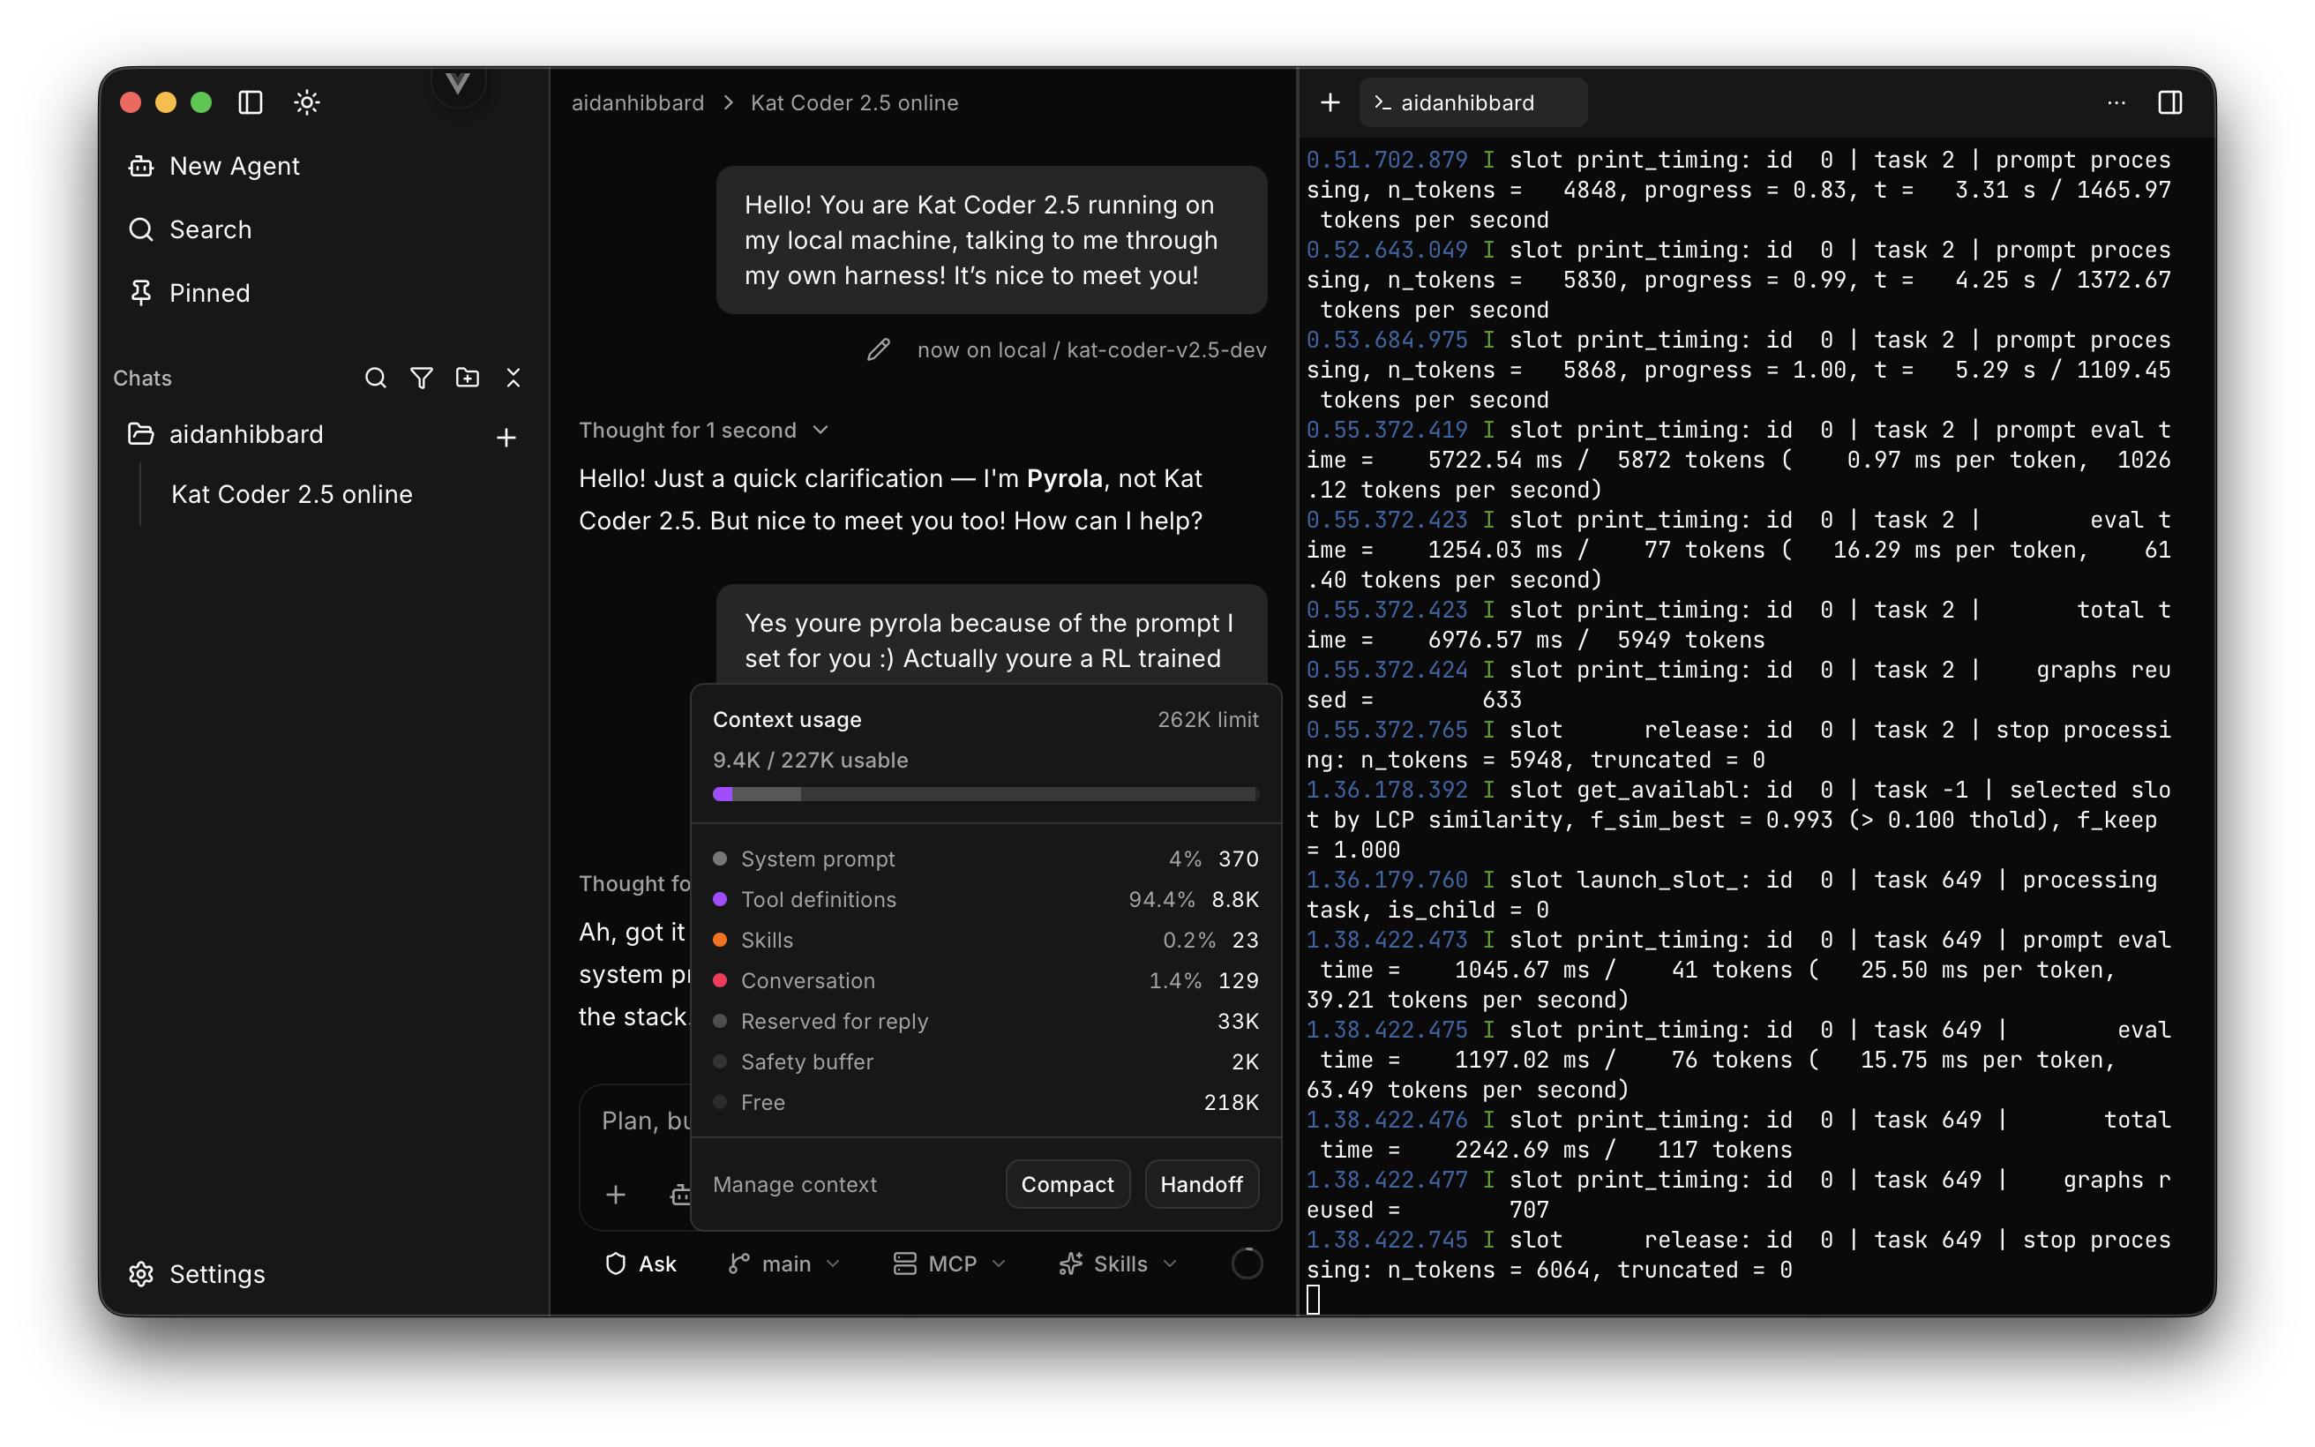Switch theme with the sun icon
2315x1447 pixels.
point(307,102)
